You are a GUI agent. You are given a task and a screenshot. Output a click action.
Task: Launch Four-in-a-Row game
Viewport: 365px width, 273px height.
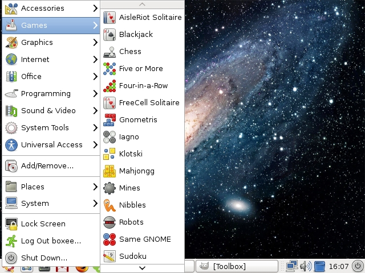point(142,86)
